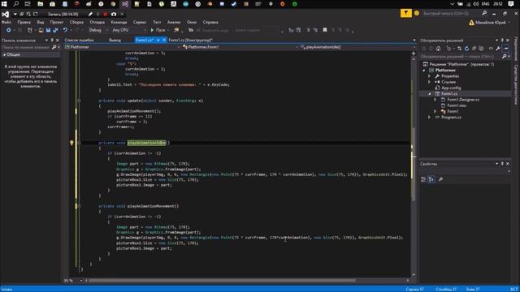The height and width of the screenshot is (292, 520).
Task: Close the Form1.cs editor tab
Action: click(x=164, y=40)
